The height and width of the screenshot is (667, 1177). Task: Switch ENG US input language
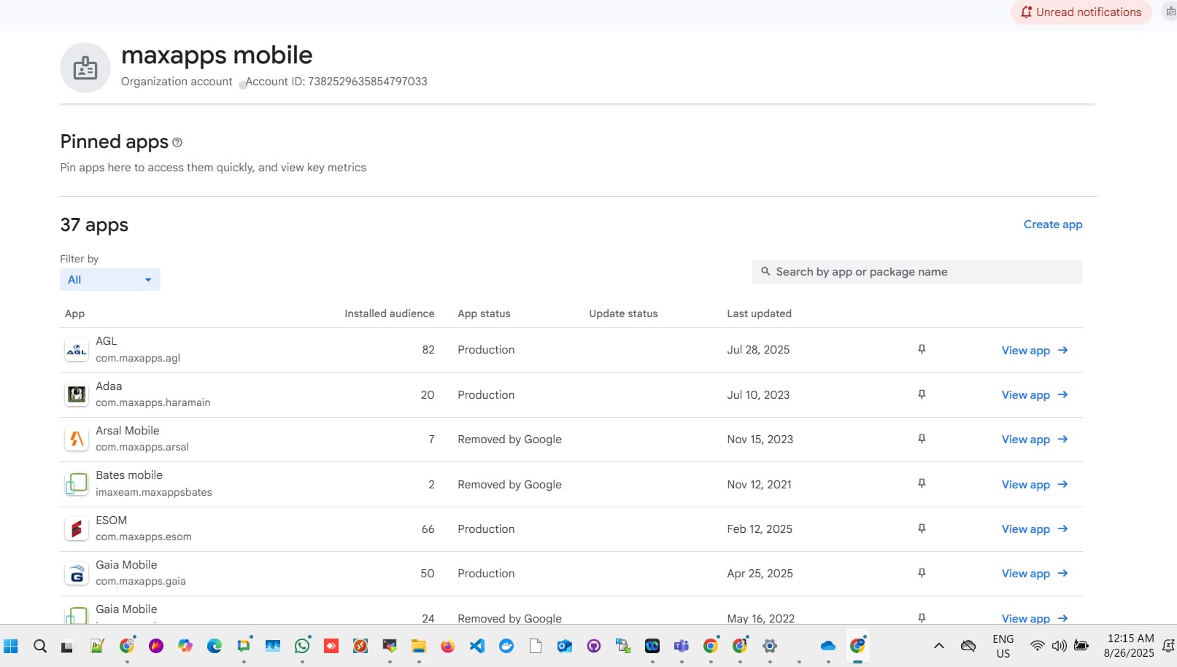tap(1003, 646)
